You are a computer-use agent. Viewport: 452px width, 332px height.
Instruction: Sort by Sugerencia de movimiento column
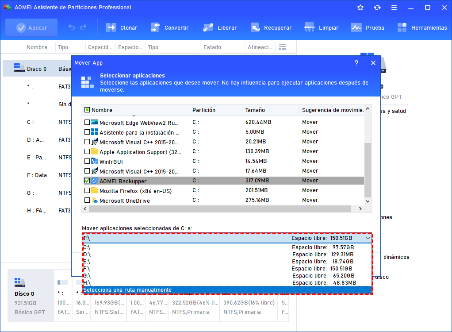tap(332, 110)
